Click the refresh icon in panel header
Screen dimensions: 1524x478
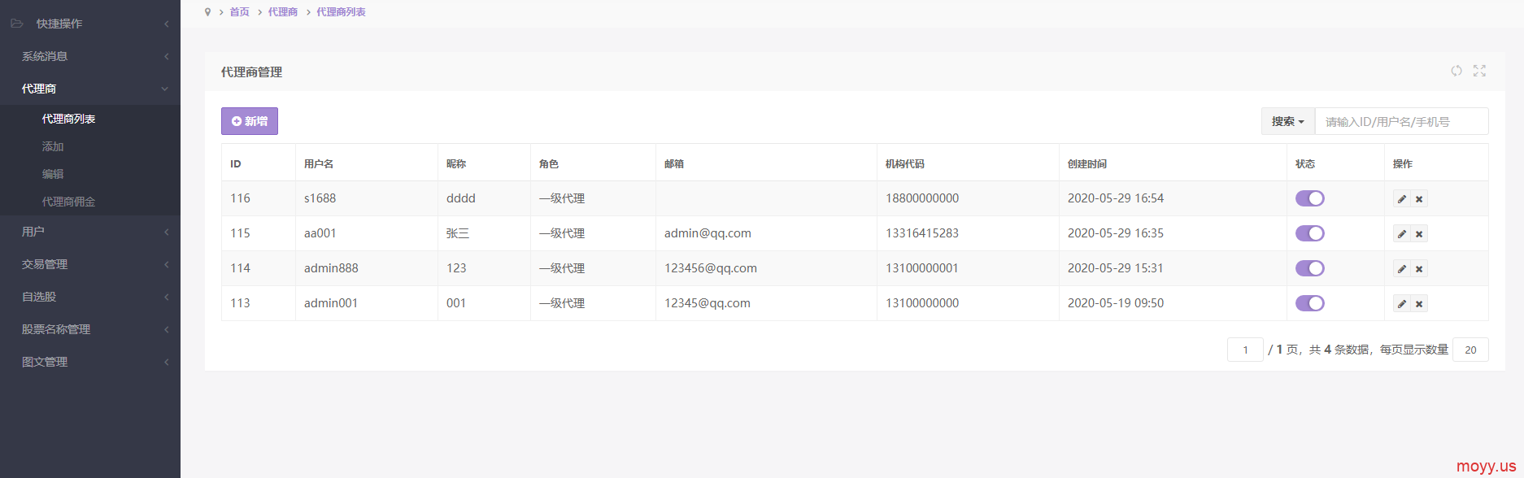(x=1456, y=72)
